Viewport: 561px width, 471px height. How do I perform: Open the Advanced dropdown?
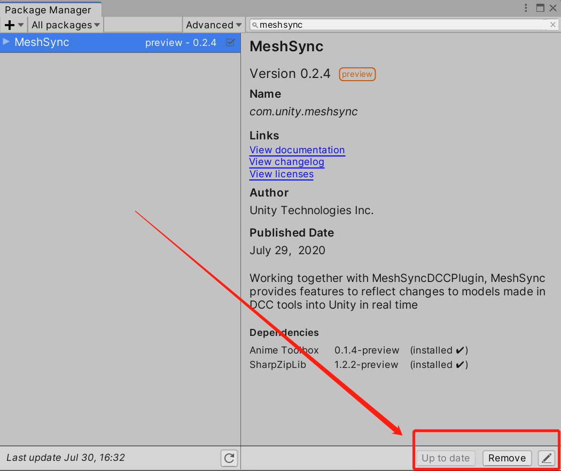[x=213, y=25]
